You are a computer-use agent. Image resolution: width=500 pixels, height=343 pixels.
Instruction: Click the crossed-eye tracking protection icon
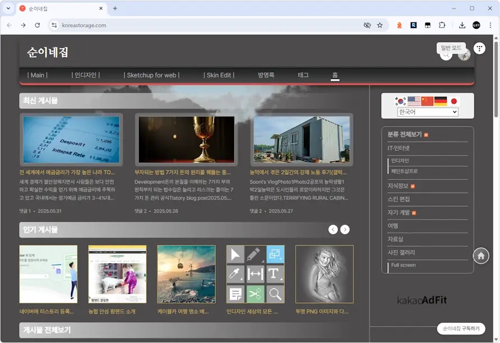click(367, 25)
